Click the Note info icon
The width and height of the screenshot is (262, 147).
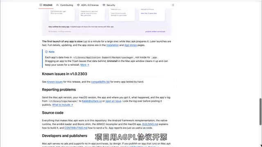(46, 52)
